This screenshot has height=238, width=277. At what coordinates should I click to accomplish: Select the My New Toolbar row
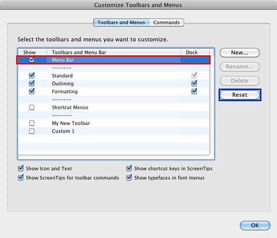114,123
